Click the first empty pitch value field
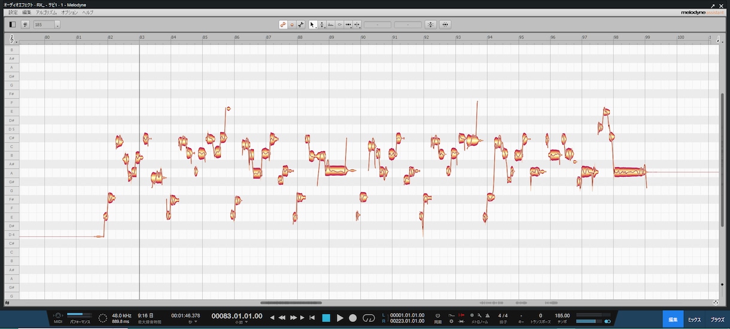The width and height of the screenshot is (730, 329). [x=378, y=24]
